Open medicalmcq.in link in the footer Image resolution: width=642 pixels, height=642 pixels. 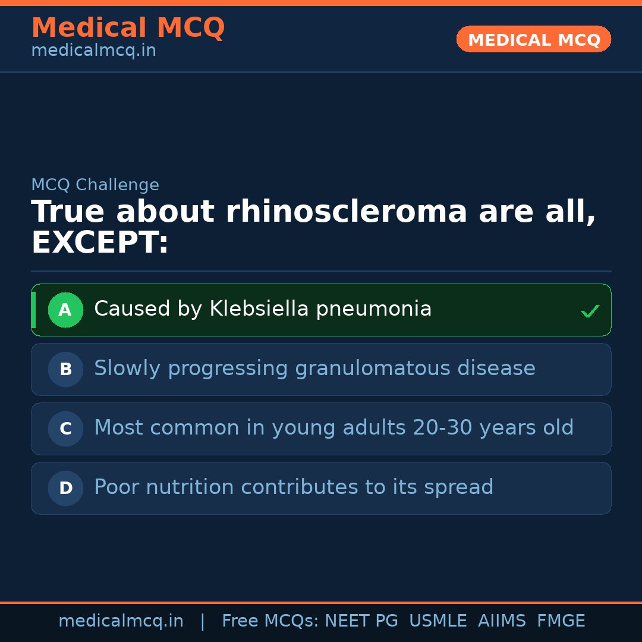pyautogui.click(x=121, y=621)
